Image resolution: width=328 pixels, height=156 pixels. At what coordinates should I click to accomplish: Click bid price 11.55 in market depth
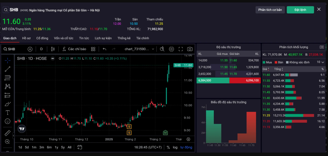[x=224, y=61]
